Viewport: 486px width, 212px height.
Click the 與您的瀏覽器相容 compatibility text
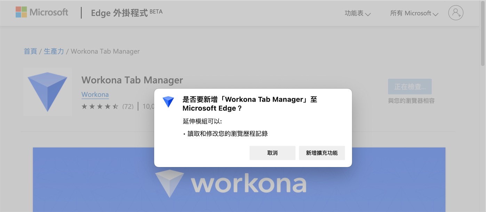click(x=411, y=101)
